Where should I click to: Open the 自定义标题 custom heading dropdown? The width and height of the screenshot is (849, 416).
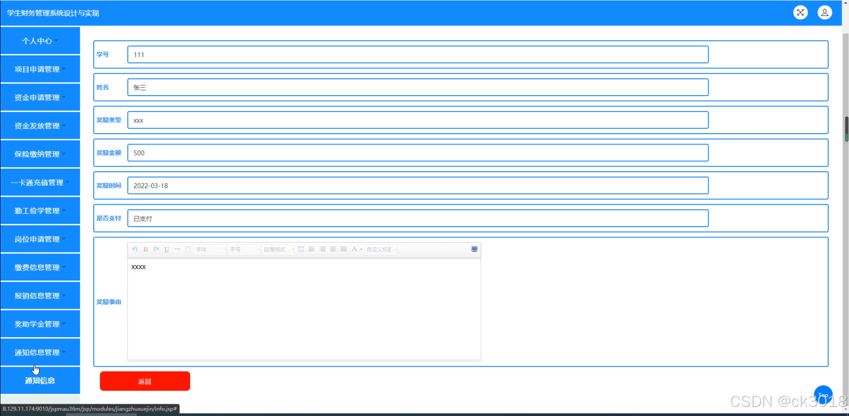point(380,250)
